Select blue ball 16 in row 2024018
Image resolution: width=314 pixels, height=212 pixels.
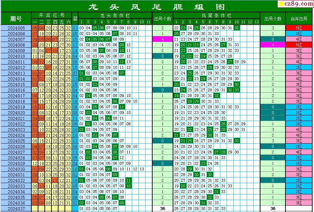point(75,101)
